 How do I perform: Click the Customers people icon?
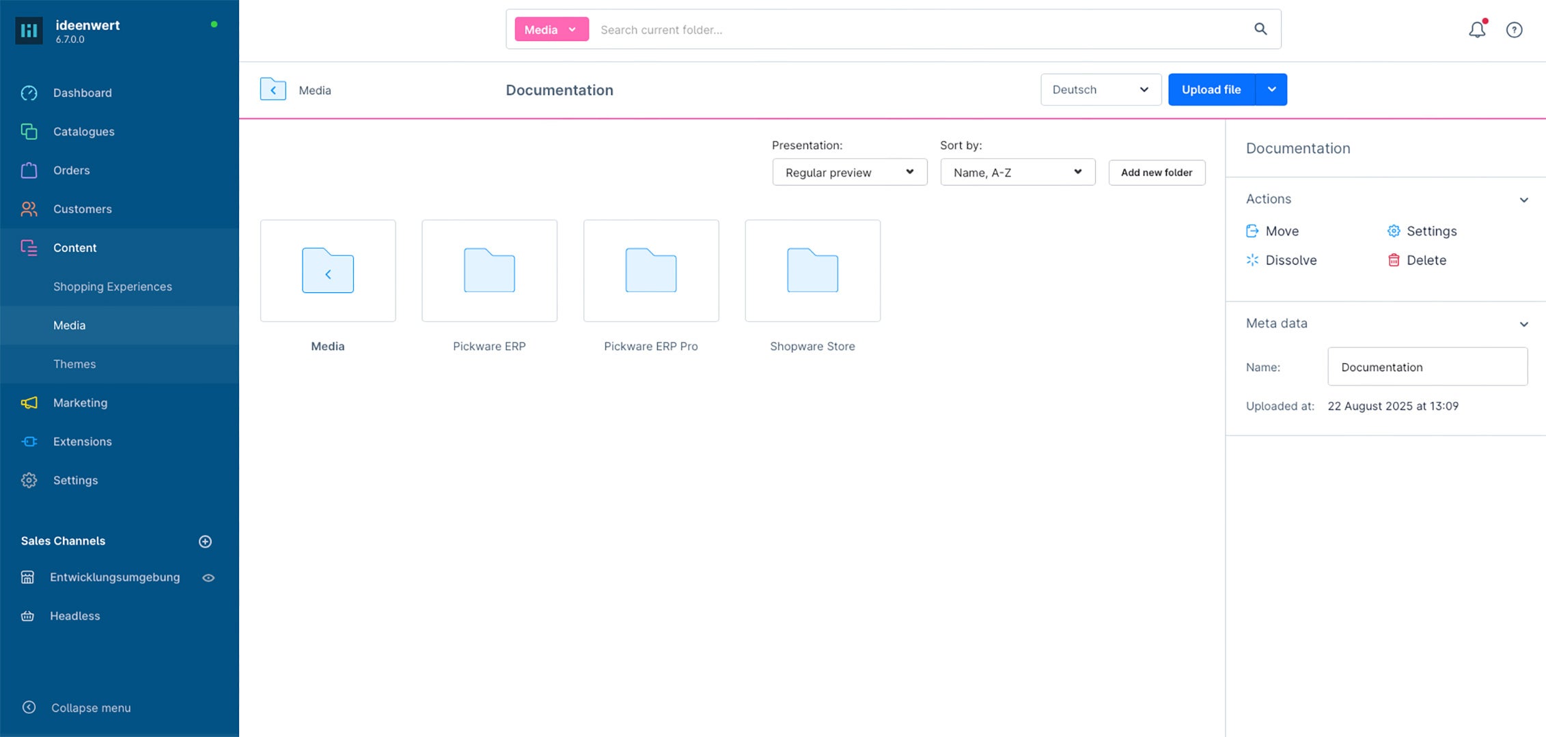pyautogui.click(x=29, y=209)
